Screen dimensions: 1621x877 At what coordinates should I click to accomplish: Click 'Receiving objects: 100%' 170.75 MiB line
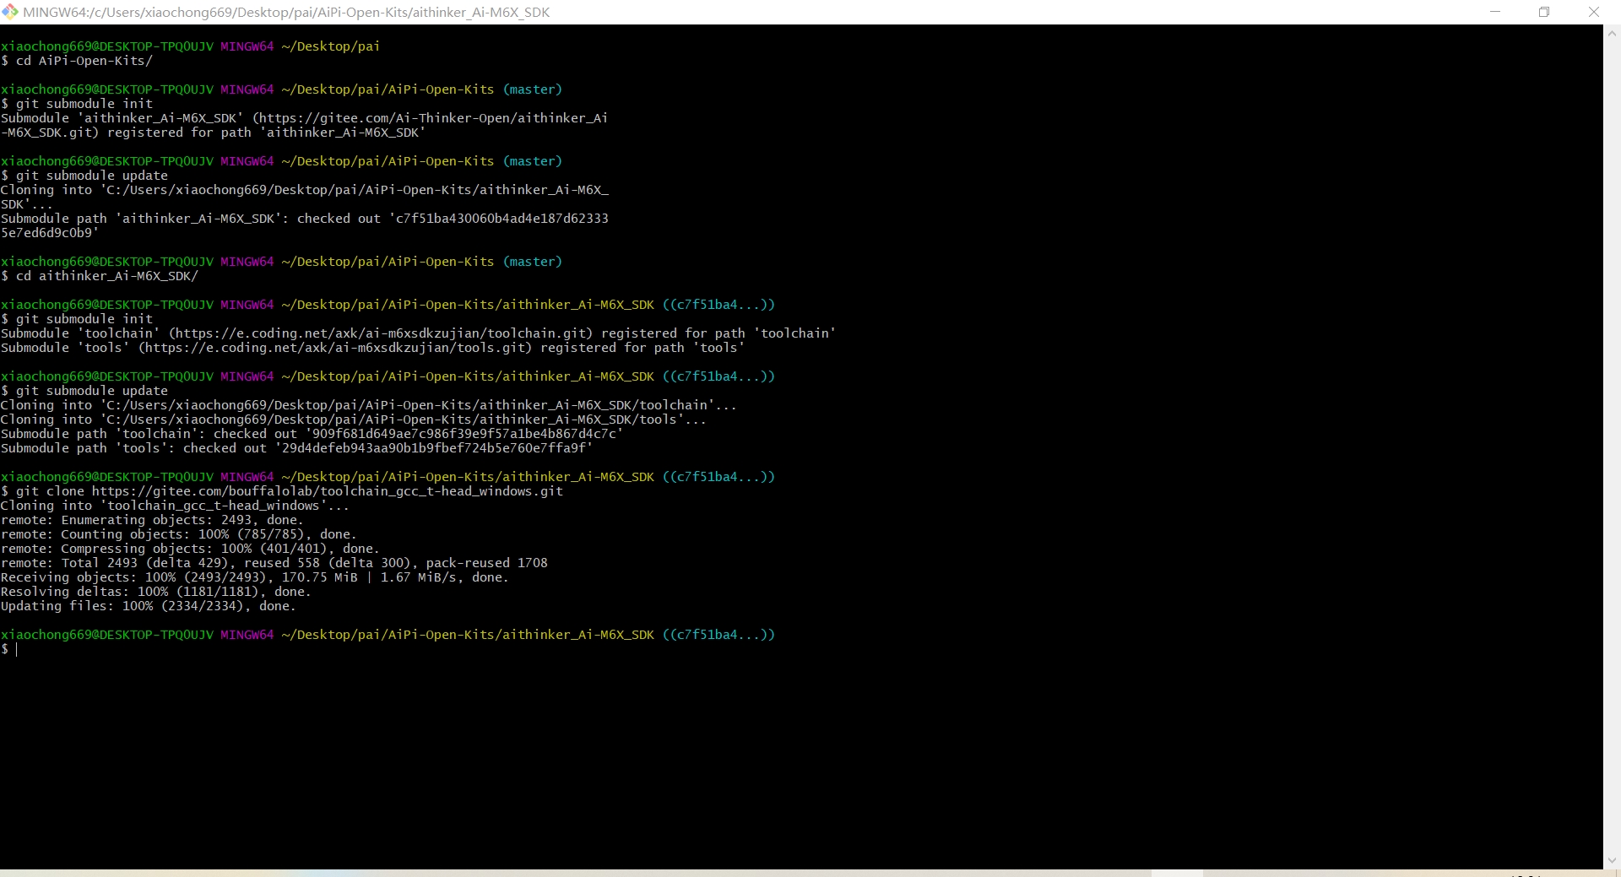[x=255, y=577]
